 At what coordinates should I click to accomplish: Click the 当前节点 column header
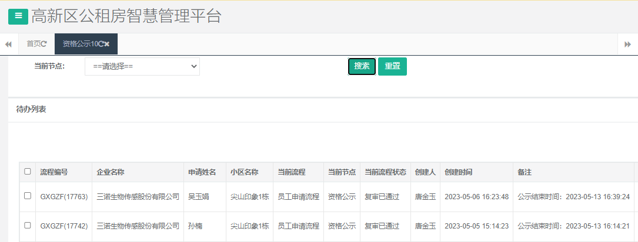coord(342,172)
